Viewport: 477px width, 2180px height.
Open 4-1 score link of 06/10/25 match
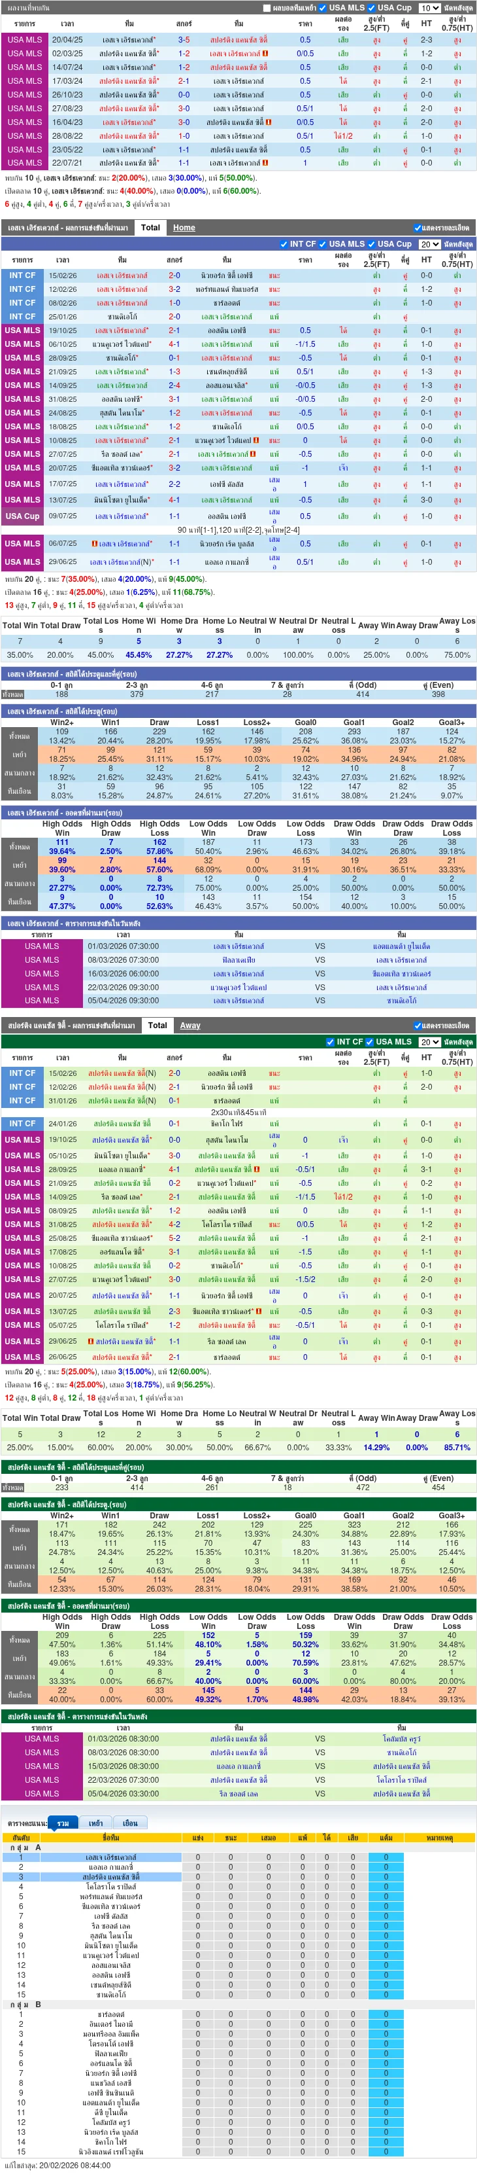[174, 344]
